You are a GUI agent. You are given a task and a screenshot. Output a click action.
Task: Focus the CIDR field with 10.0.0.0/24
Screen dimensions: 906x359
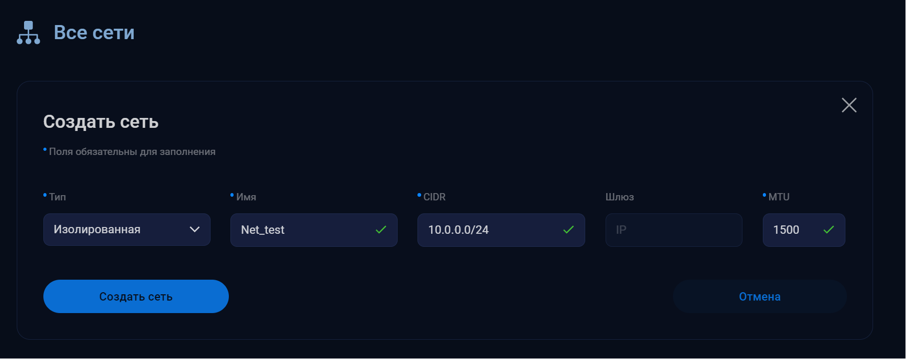(501, 230)
